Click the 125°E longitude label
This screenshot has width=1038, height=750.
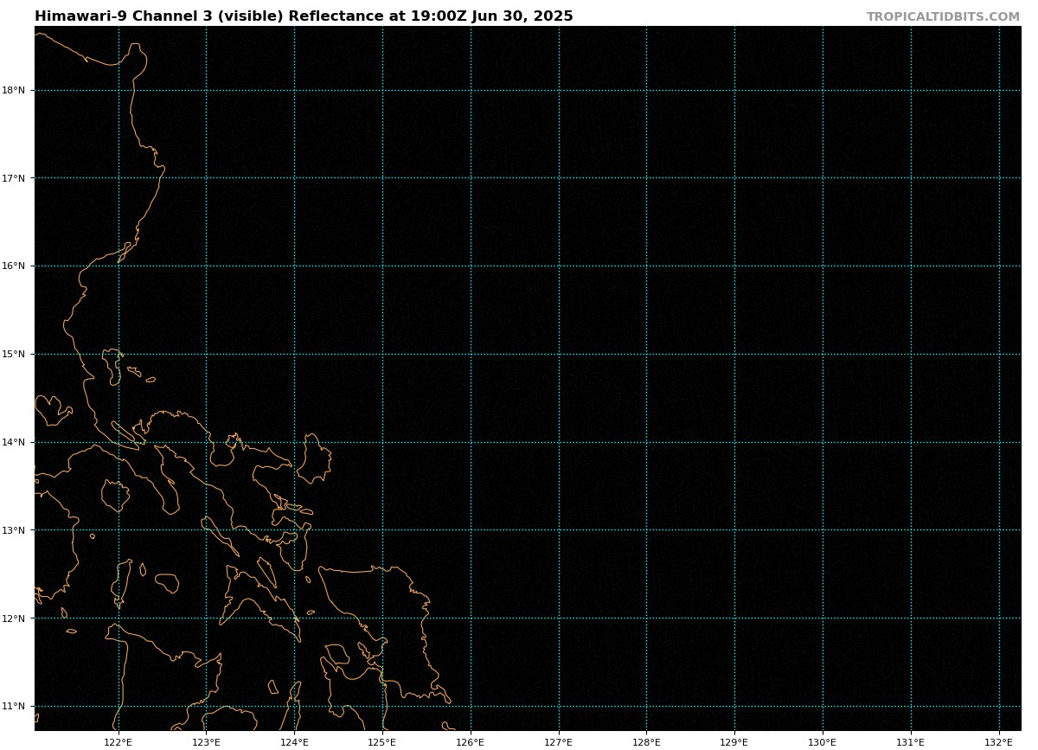click(382, 742)
